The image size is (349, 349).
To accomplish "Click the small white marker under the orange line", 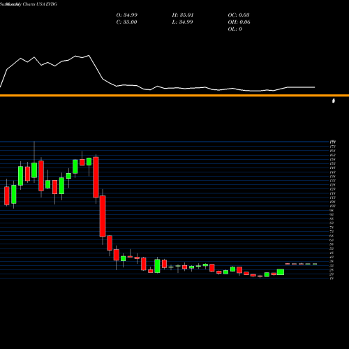I will [x=334, y=101].
